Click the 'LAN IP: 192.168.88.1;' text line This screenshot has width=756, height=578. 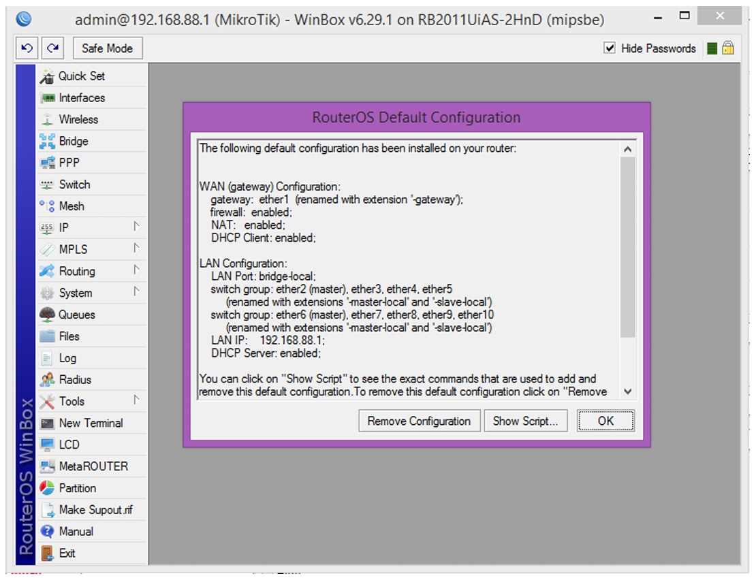pyautogui.click(x=268, y=340)
